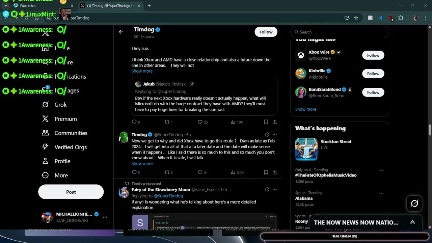
Task: Go back with the arrow beside Timdog
Action: pos(121,32)
